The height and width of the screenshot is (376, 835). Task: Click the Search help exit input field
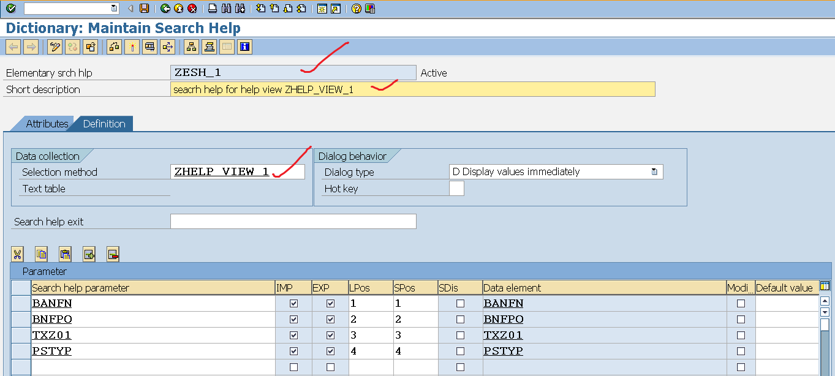click(293, 221)
